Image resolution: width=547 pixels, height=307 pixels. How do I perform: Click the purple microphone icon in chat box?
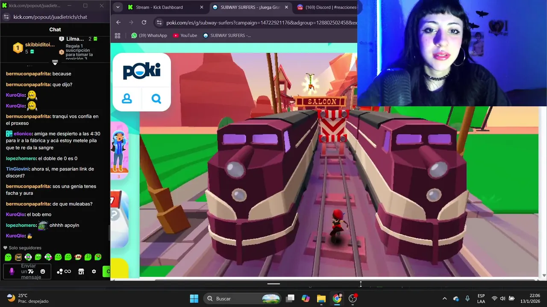pos(12,271)
